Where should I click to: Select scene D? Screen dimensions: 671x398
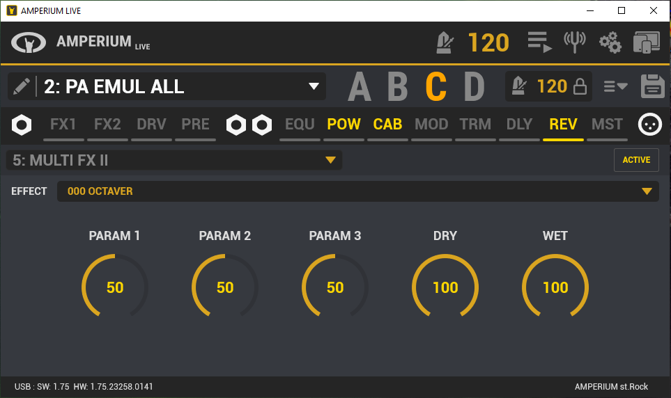[x=474, y=86]
